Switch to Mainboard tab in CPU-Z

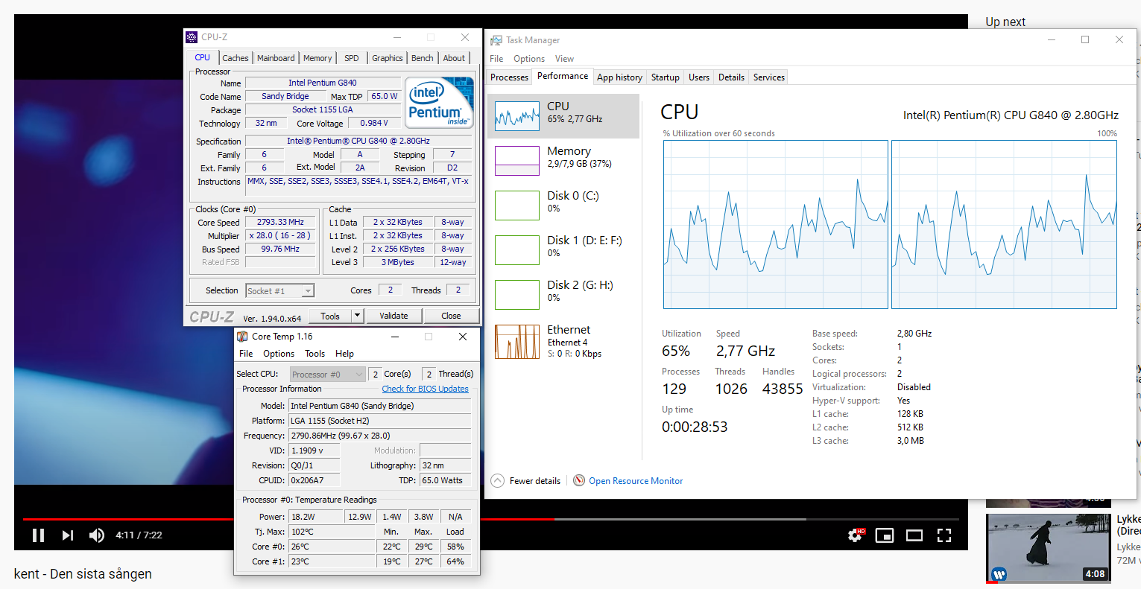click(276, 58)
